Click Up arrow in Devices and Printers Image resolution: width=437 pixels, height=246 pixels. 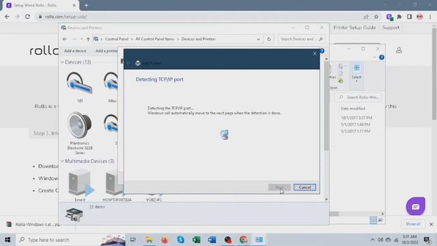(x=88, y=39)
